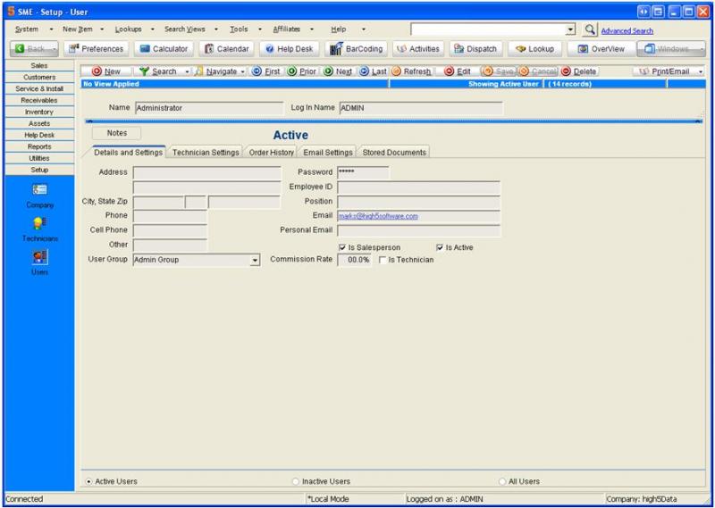Open the Technicians setup icon

(39, 229)
